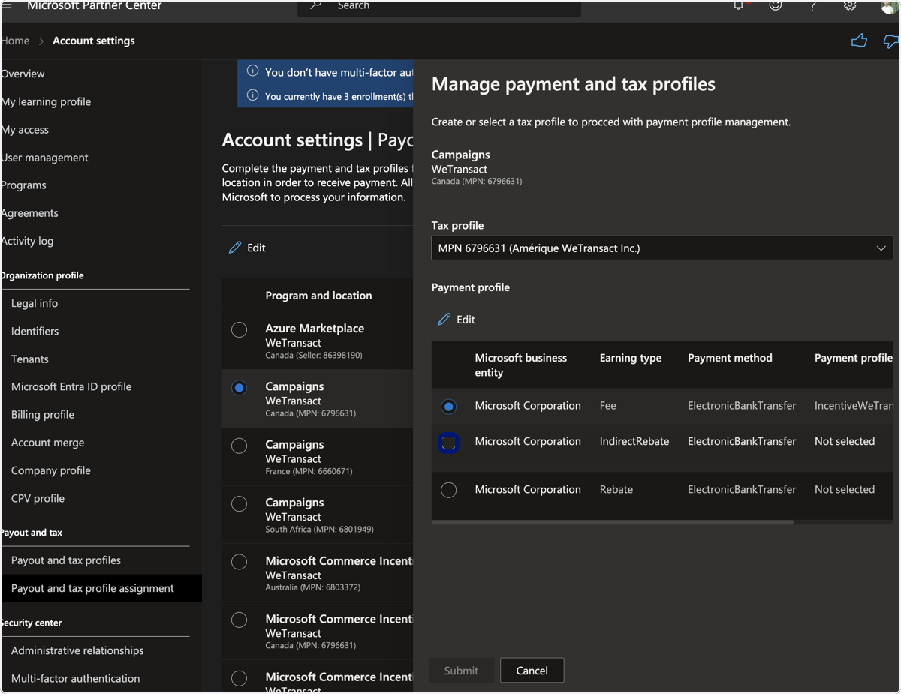Open Payout and tax profiles page
Screen dimensions: 901x694
66,560
